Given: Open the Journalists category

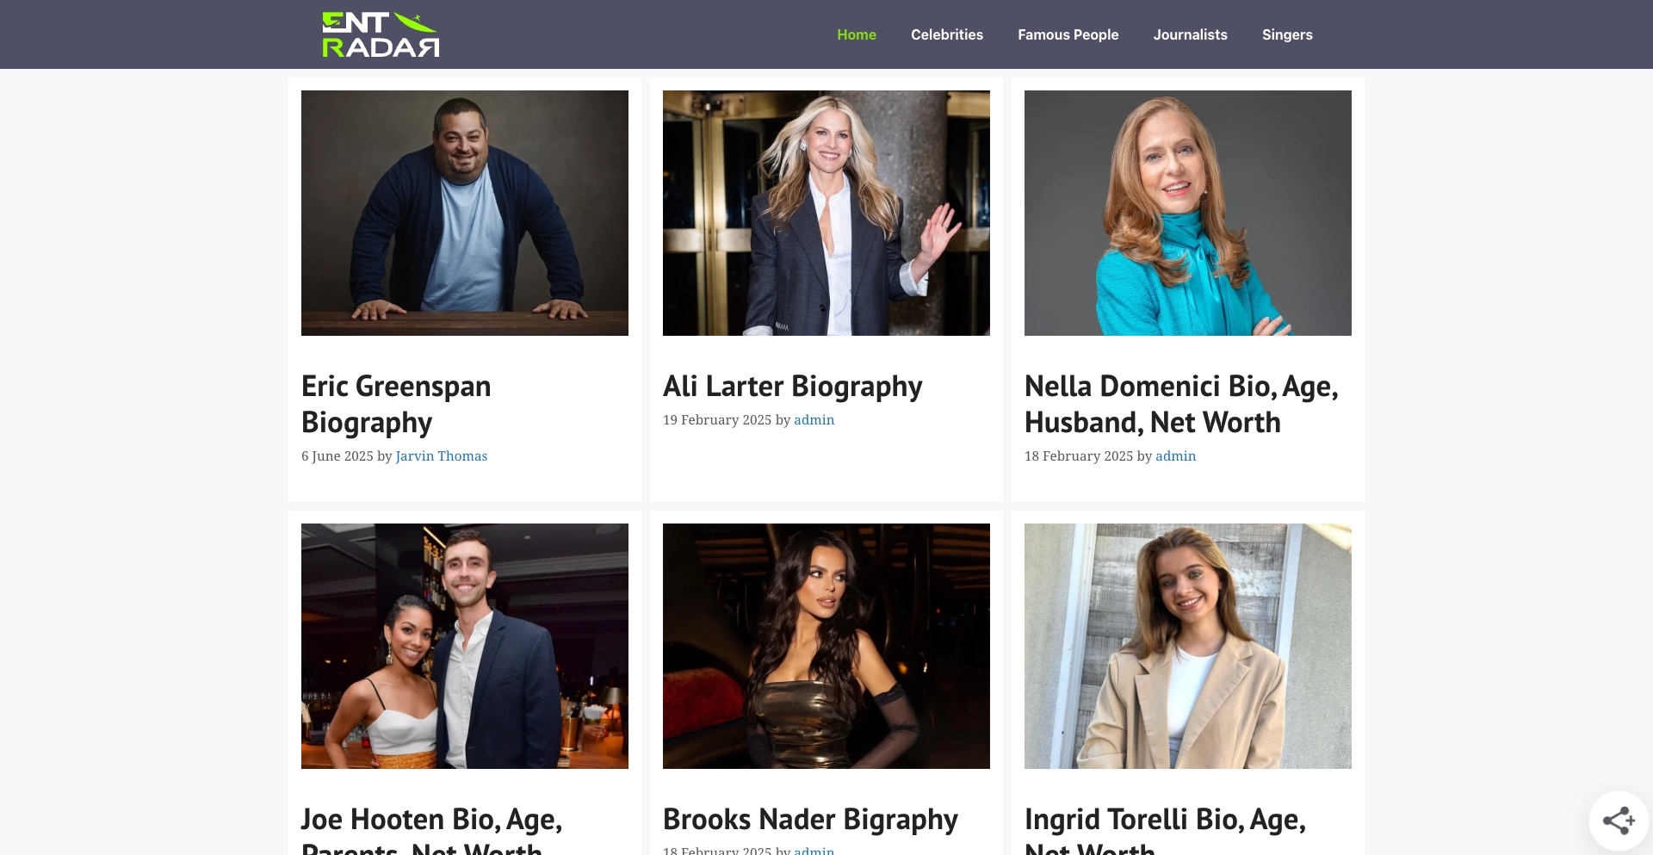Looking at the screenshot, I should (x=1191, y=34).
